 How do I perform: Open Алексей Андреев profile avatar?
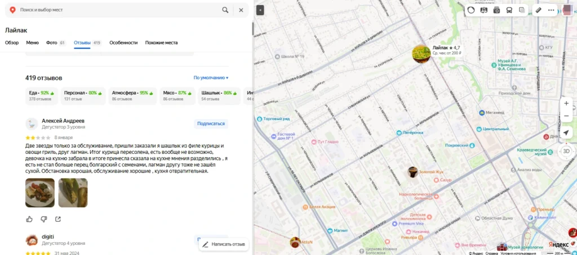[32, 124]
